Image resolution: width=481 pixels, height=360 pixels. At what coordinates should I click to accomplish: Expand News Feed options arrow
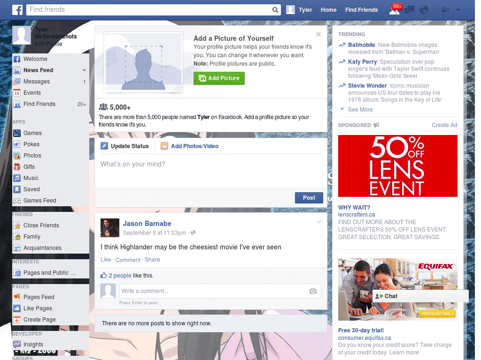84,70
